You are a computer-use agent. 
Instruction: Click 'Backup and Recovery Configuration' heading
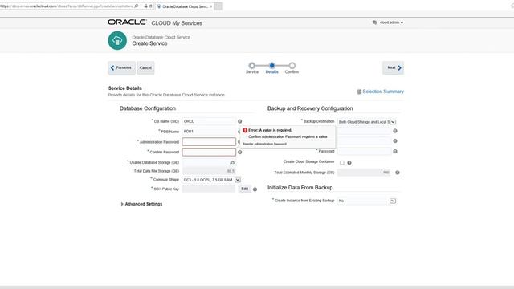click(x=310, y=108)
